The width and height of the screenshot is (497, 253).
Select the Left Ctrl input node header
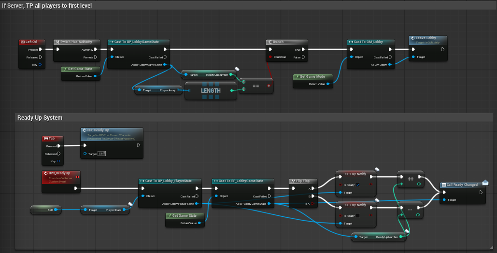click(x=32, y=42)
